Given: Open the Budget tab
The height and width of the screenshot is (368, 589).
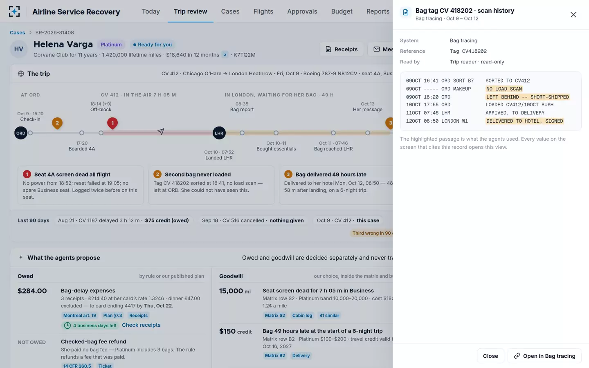Looking at the screenshot, I should 342,11.
